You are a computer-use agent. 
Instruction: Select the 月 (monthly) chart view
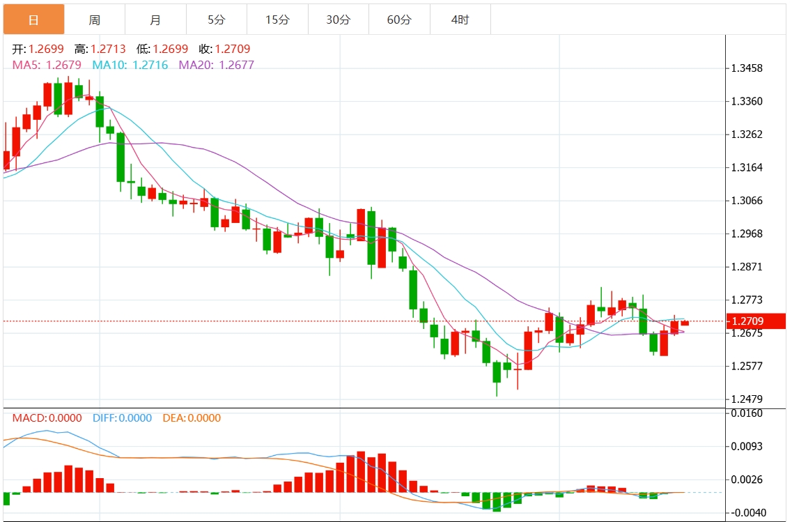coord(155,19)
